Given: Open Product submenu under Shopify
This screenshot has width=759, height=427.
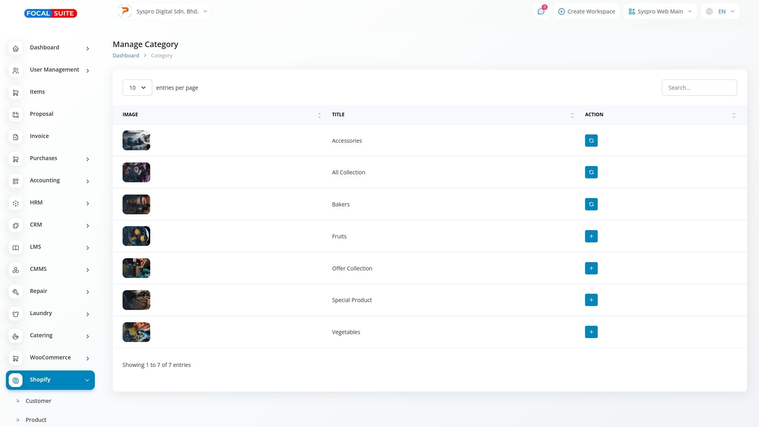Looking at the screenshot, I should [x=36, y=420].
